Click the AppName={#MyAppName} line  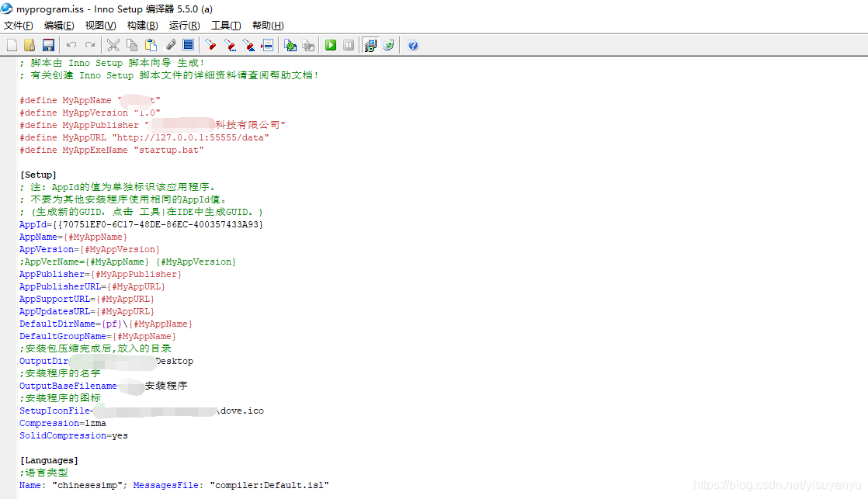pos(73,237)
